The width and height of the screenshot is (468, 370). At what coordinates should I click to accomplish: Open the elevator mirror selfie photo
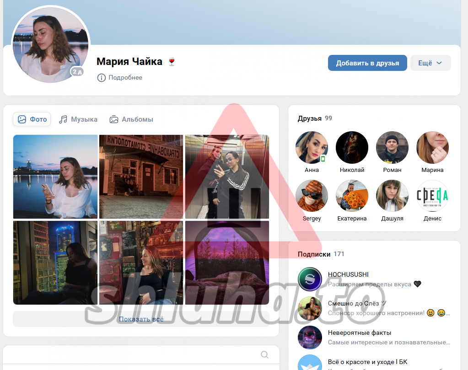click(227, 177)
